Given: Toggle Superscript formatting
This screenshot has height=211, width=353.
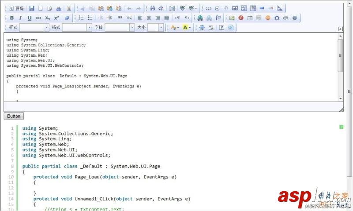Looking at the screenshot, I should click(56, 18).
